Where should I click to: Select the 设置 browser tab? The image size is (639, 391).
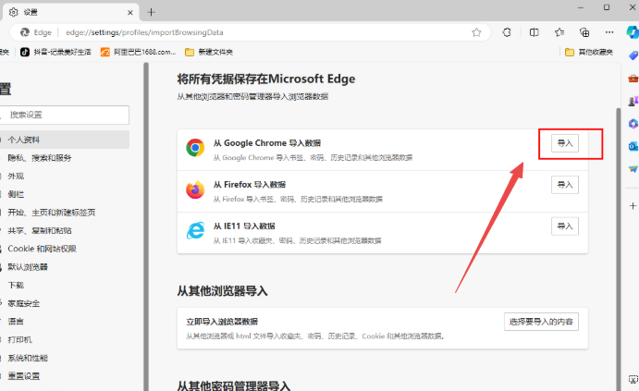[70, 12]
